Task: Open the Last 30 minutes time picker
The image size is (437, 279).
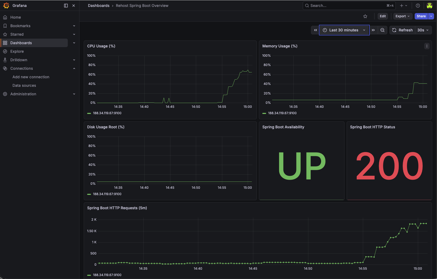Action: pos(344,30)
